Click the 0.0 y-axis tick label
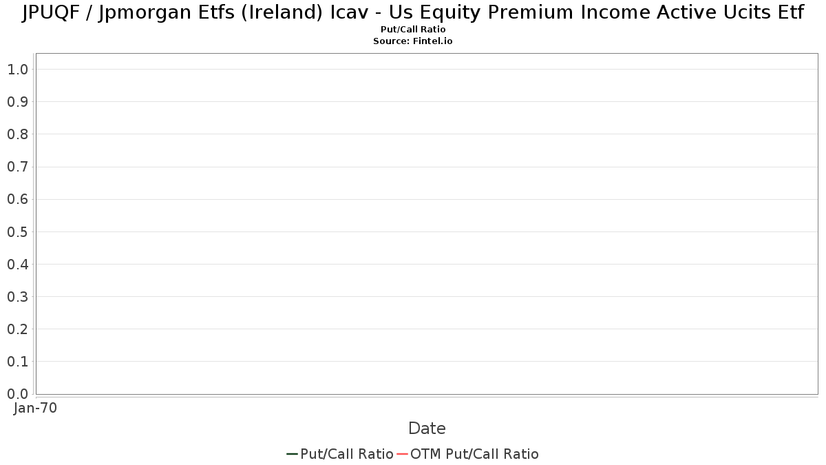This screenshot has width=826, height=465. click(x=17, y=394)
